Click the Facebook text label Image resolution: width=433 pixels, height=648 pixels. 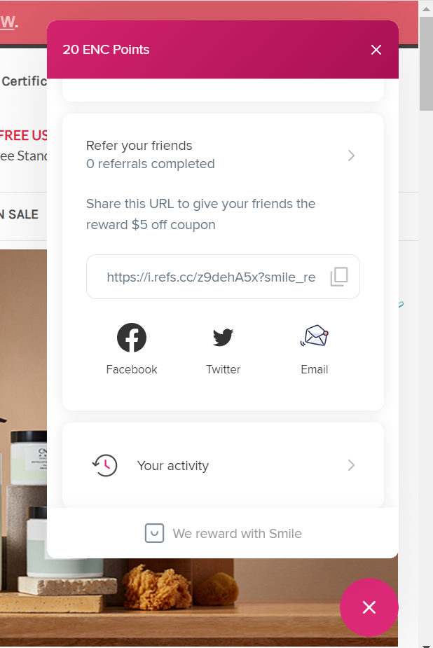(x=132, y=370)
